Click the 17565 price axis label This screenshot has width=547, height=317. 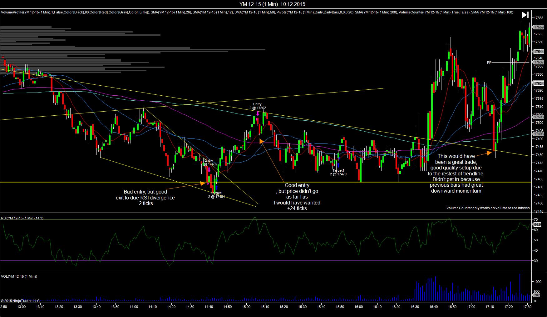click(539, 18)
